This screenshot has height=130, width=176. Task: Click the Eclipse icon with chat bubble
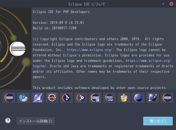95,98
